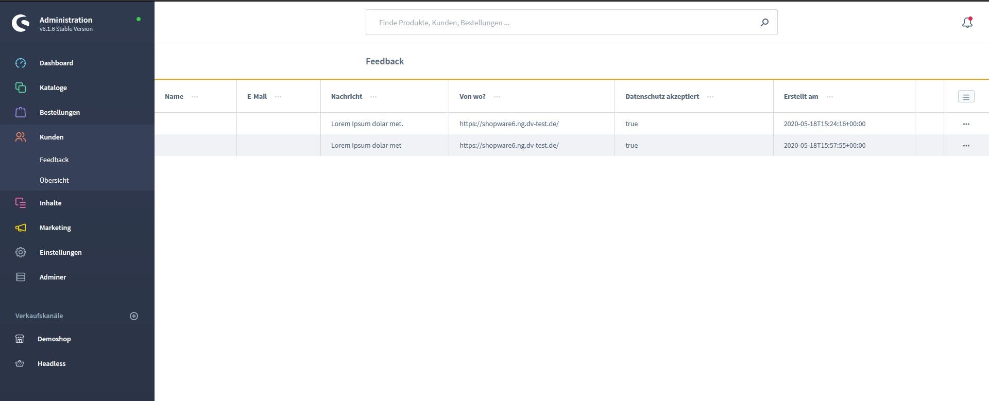Image resolution: width=989 pixels, height=401 pixels.
Task: Open Kataloge menu entry
Action: click(53, 88)
